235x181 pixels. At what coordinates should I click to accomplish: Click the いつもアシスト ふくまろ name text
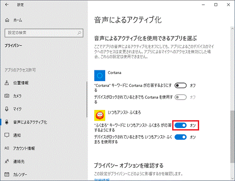click(124, 113)
